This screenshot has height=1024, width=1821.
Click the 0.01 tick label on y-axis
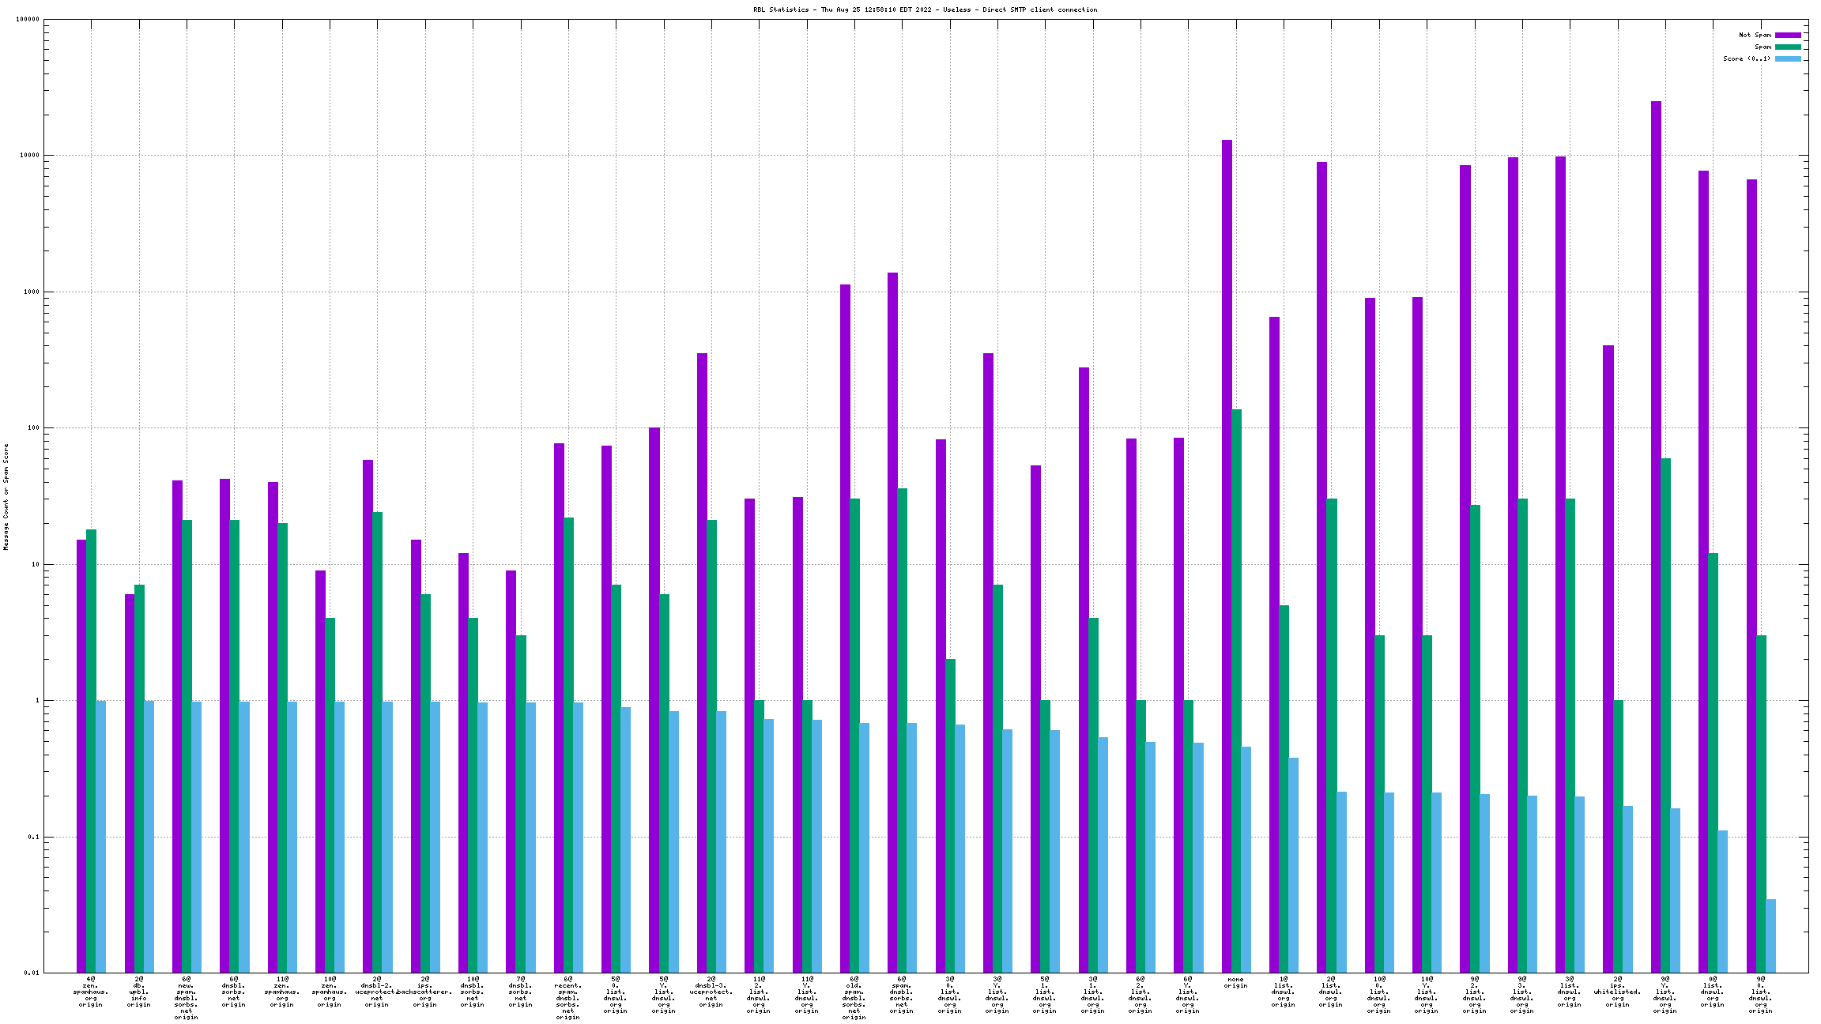pyautogui.click(x=31, y=973)
